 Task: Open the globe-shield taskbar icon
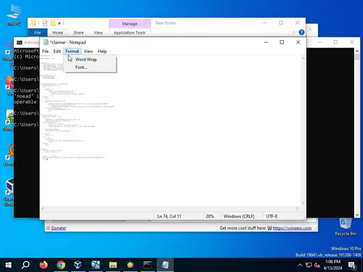130,265
